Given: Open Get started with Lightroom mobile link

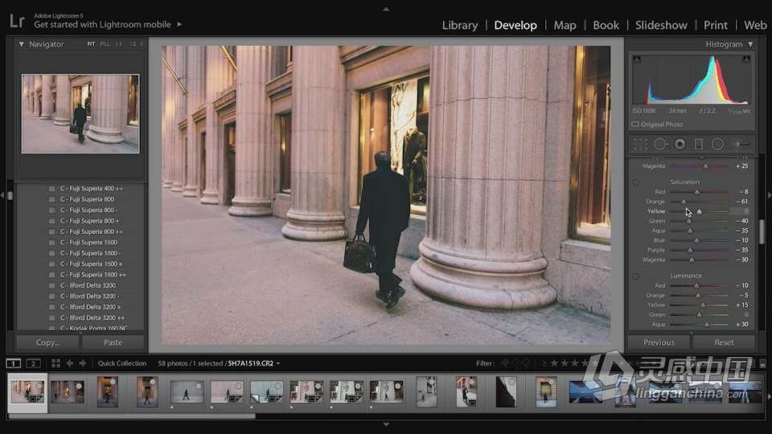Looking at the screenshot, I should (x=102, y=24).
